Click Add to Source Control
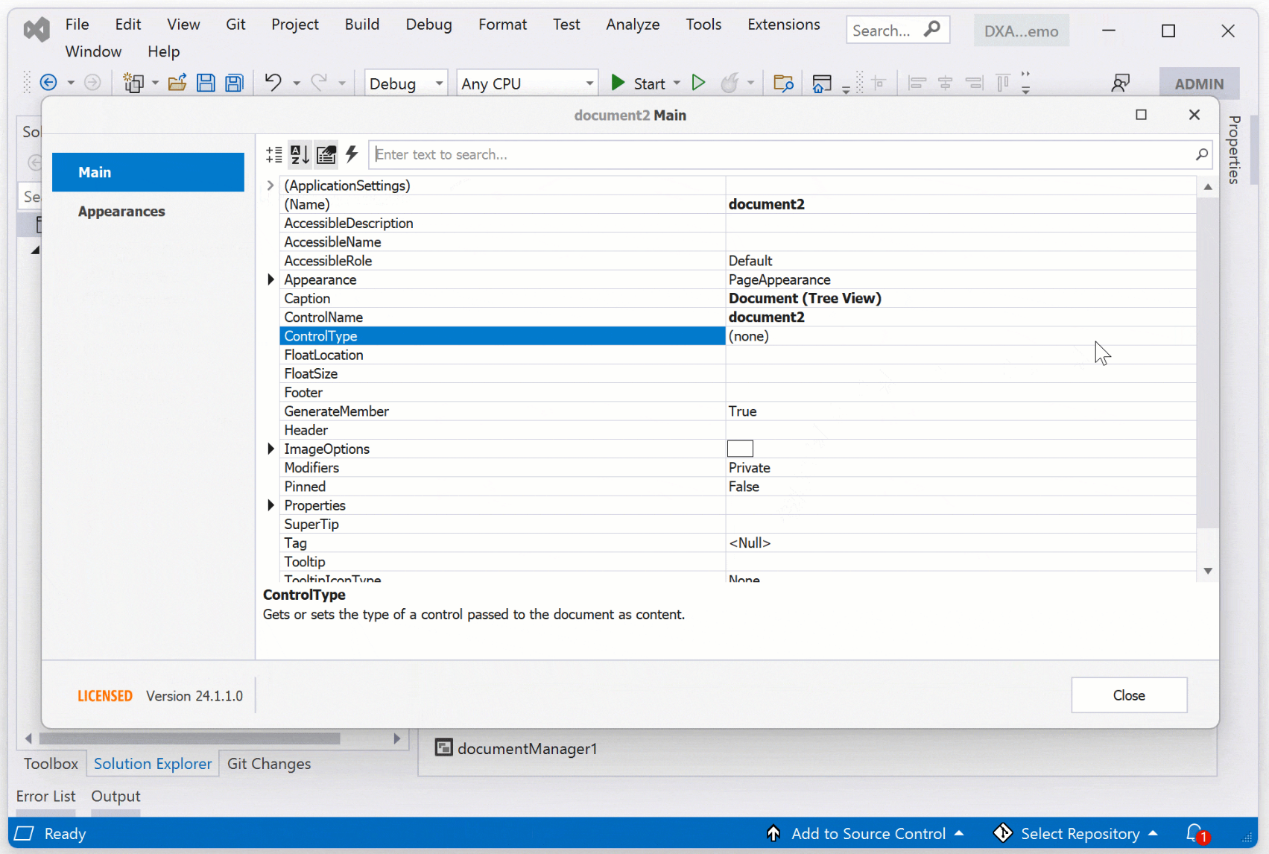1269x854 pixels. coord(867,834)
